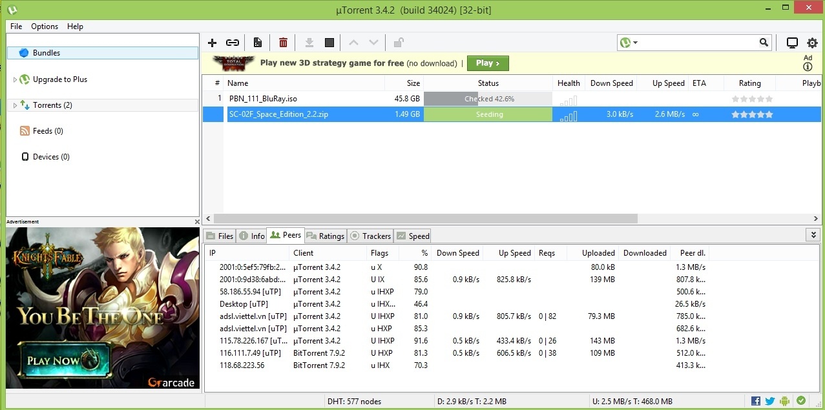Sort torrents by the Status column header

coord(488,83)
